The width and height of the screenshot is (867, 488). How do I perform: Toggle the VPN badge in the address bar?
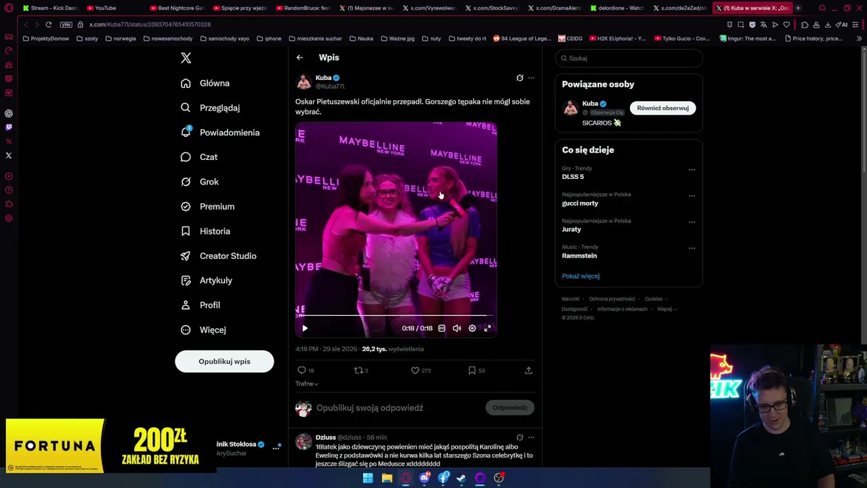click(66, 24)
